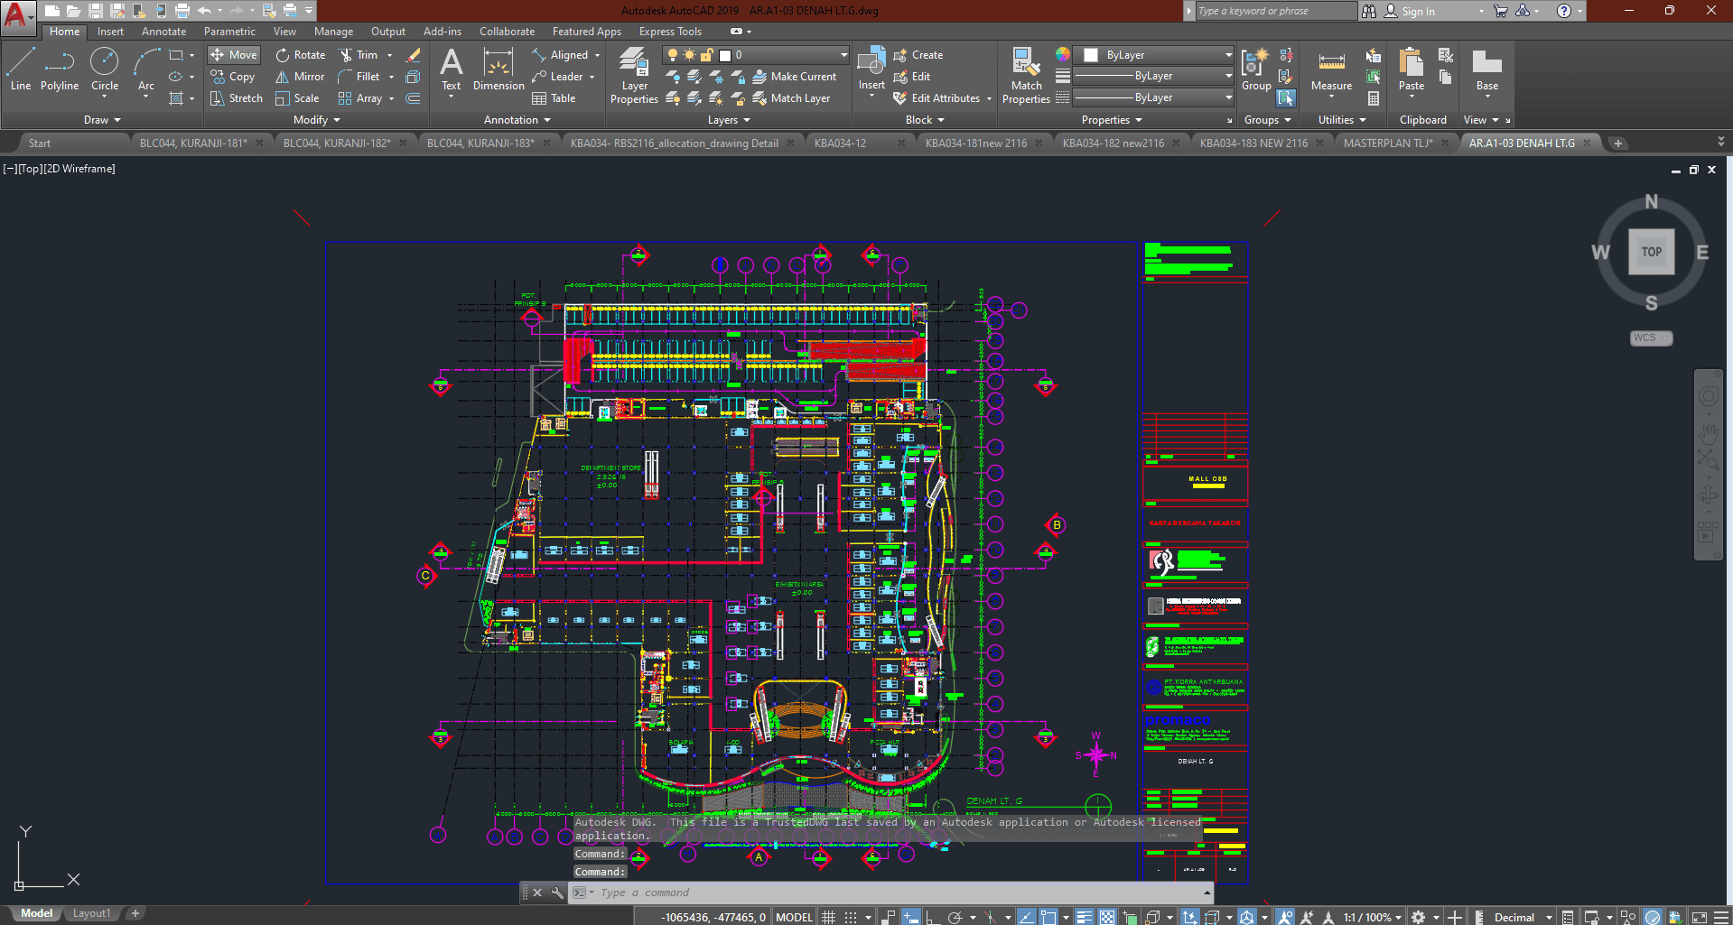
Task: Click the TOP face of ViewCube
Action: click(1651, 252)
